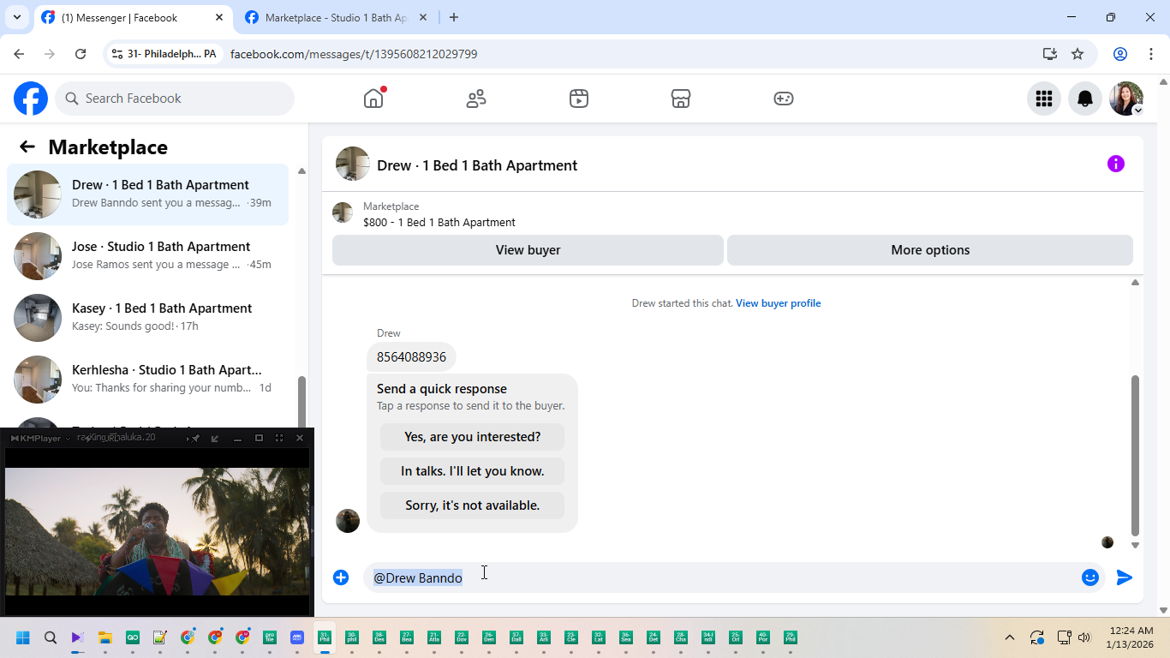Open the Jose Studio 1 Bath conversation
The image size is (1170, 658).
tap(147, 256)
